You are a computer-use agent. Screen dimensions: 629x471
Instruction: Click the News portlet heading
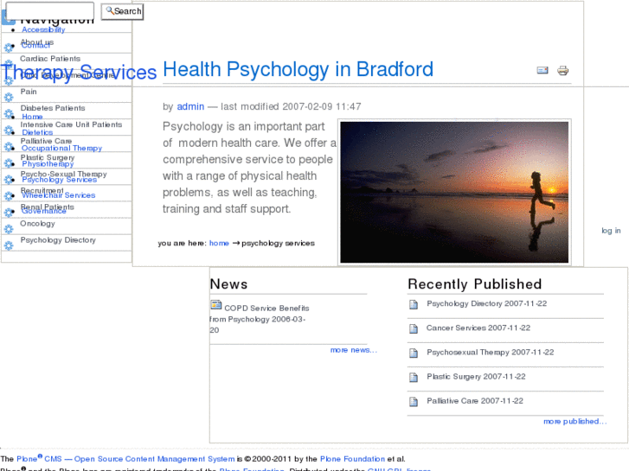pyautogui.click(x=228, y=284)
